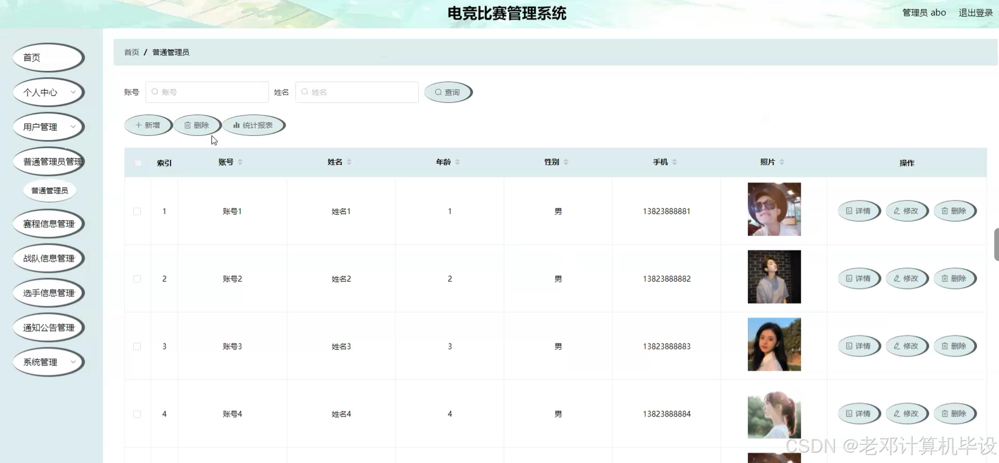The width and height of the screenshot is (999, 463).
Task: Click detail icon in 账号1 row
Action: pyautogui.click(x=849, y=211)
